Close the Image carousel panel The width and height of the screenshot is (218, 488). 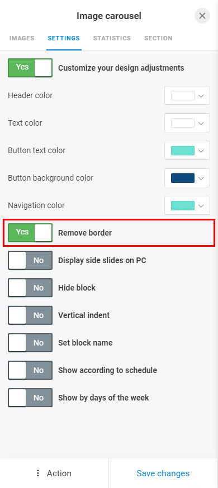click(x=202, y=16)
